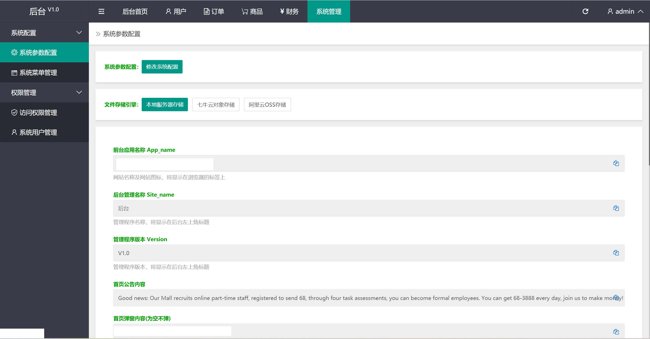The height and width of the screenshot is (339, 650).
Task: Click the Site_name input field
Action: coord(355,208)
